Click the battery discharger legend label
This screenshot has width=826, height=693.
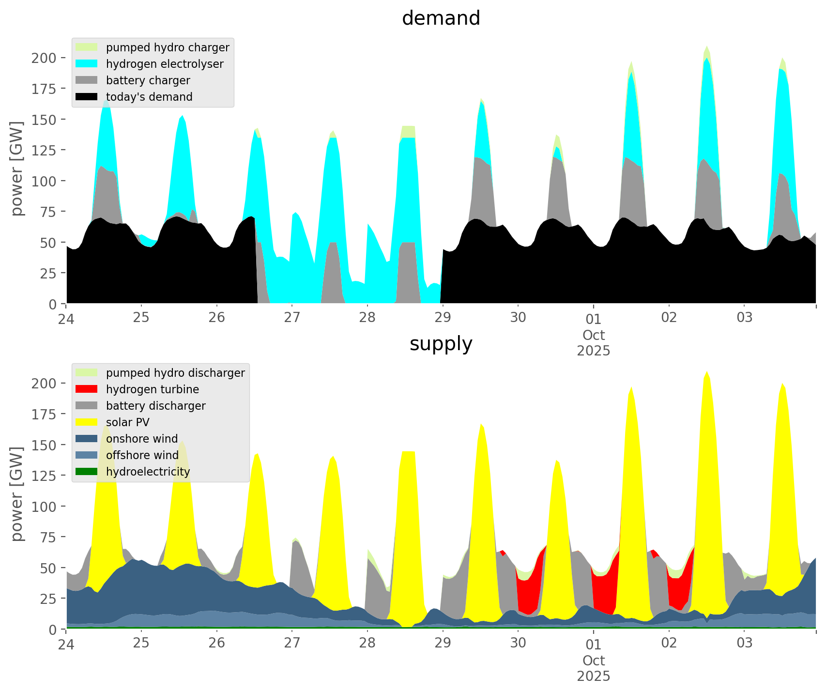[155, 406]
